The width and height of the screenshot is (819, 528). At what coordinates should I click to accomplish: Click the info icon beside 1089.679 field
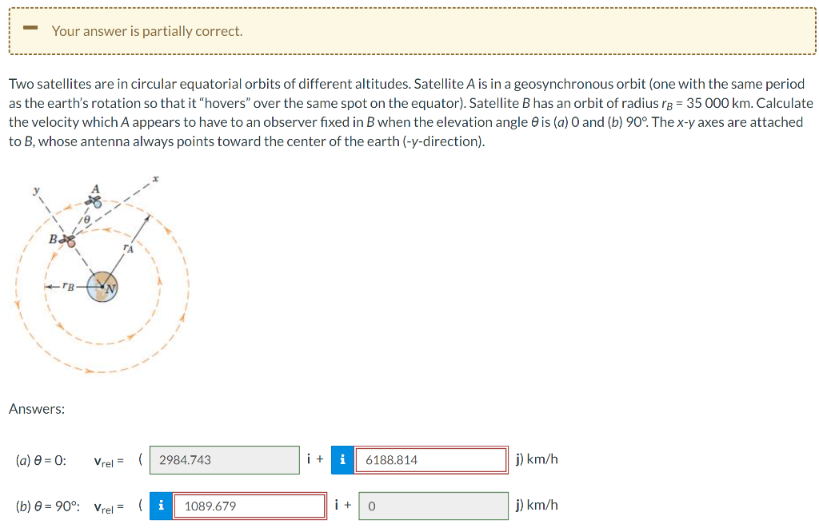(x=161, y=505)
